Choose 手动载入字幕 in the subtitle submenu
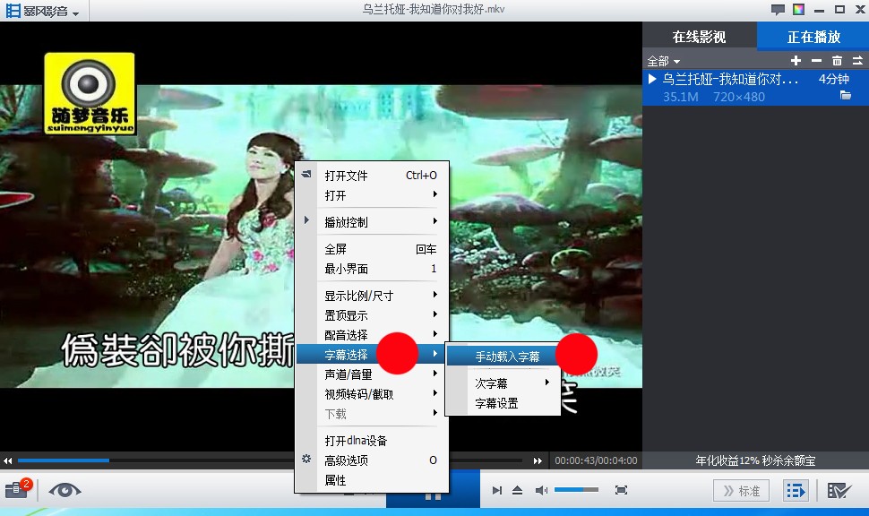Viewport: 869px width, 516px height. (502, 357)
